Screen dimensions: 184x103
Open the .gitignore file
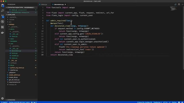coord(12,72)
